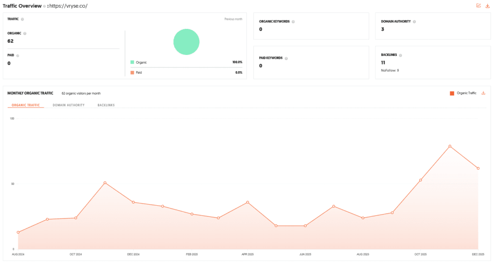
Task: Click the 0.0% paid percentage
Action: click(x=239, y=73)
